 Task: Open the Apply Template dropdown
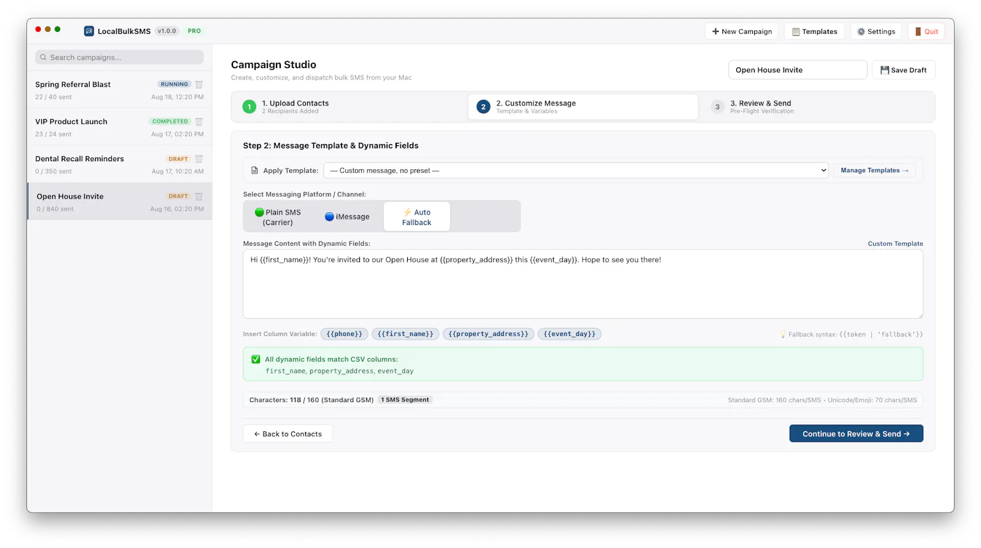point(576,170)
